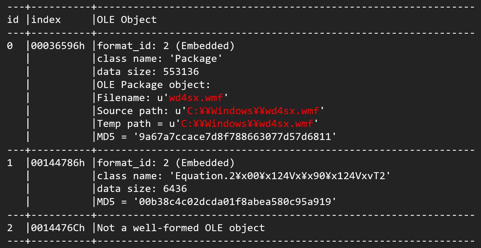Select the red filename wd4sx.wmf

point(196,98)
